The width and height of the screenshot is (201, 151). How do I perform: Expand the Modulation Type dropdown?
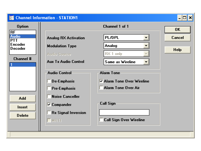point(146,46)
